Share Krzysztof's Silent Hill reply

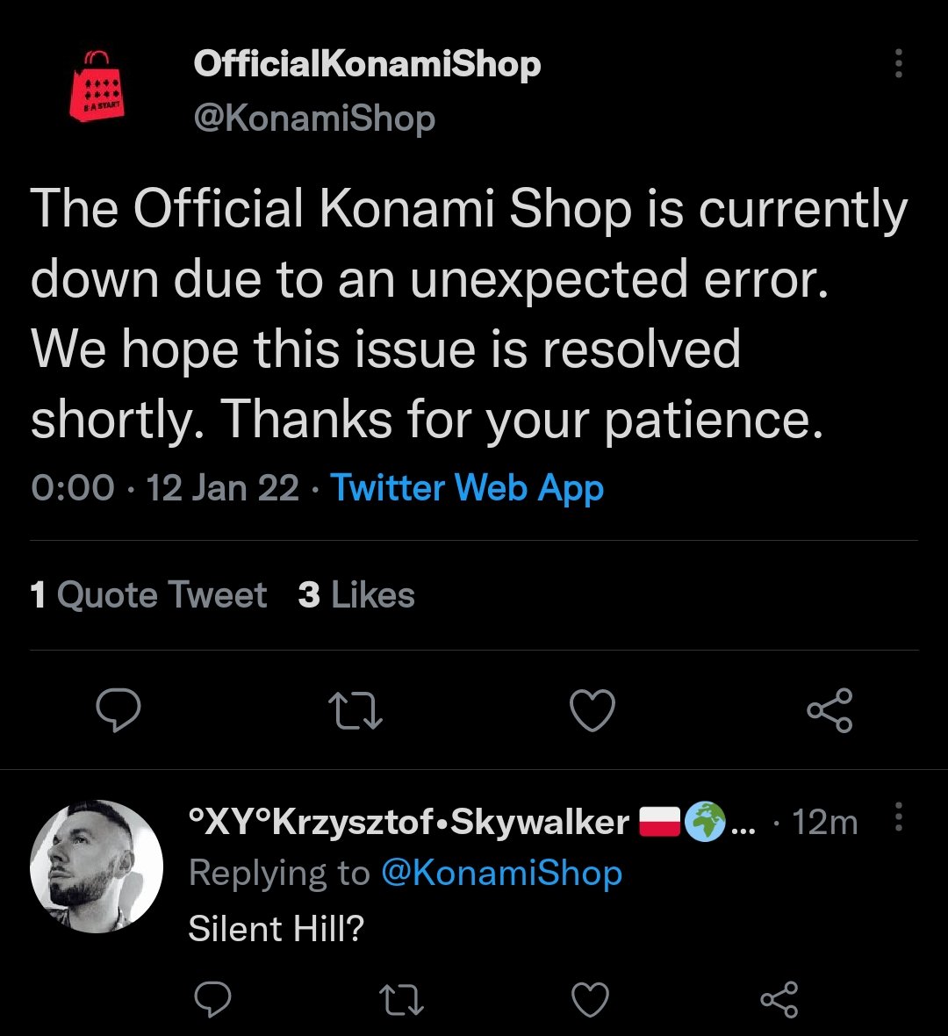click(779, 998)
